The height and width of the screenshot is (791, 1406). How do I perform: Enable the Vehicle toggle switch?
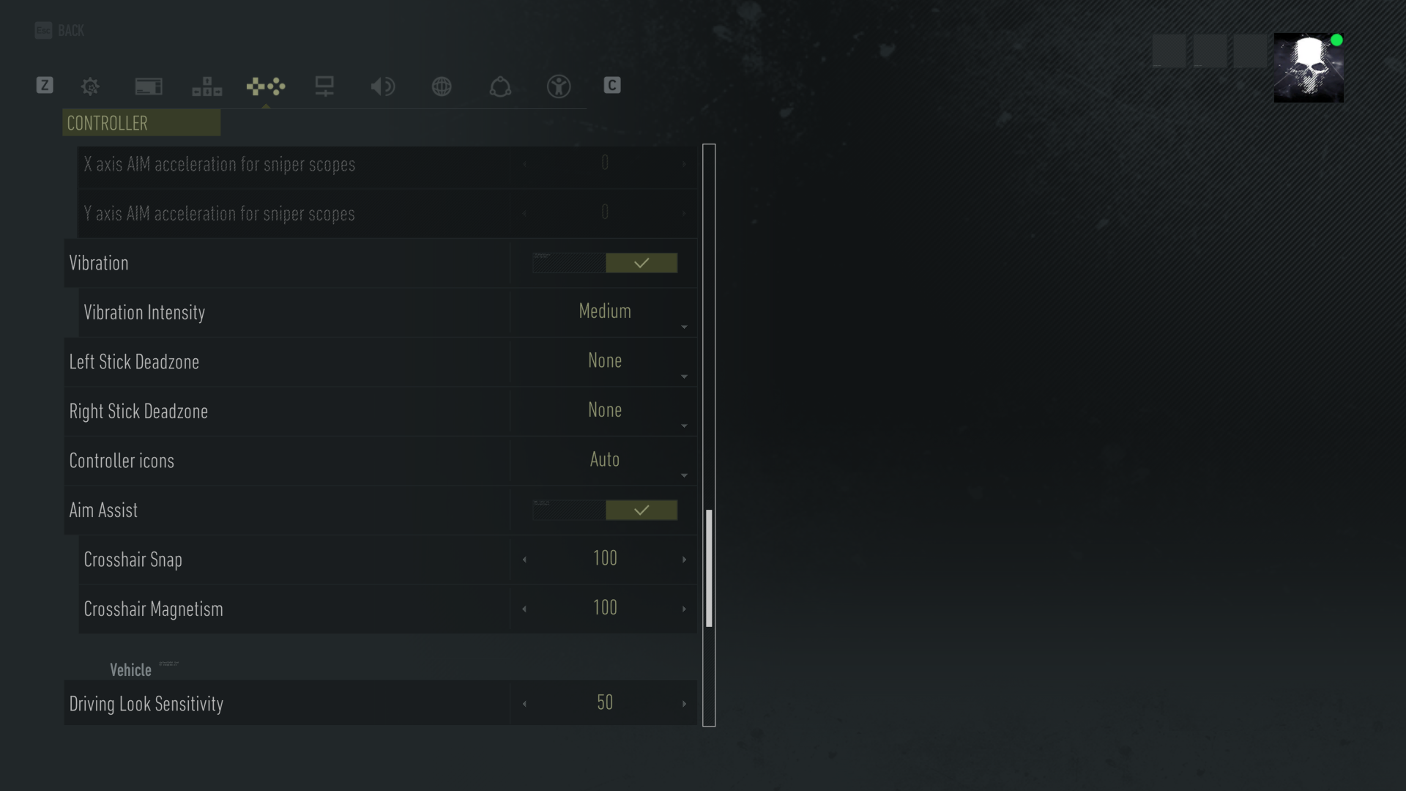click(x=169, y=669)
